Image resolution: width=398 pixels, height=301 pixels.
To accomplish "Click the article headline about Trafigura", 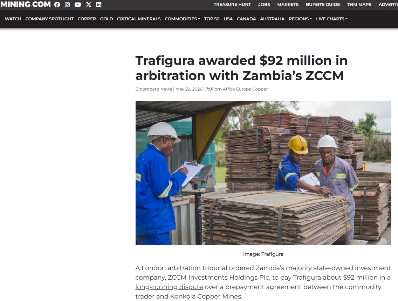I will 241,68.
